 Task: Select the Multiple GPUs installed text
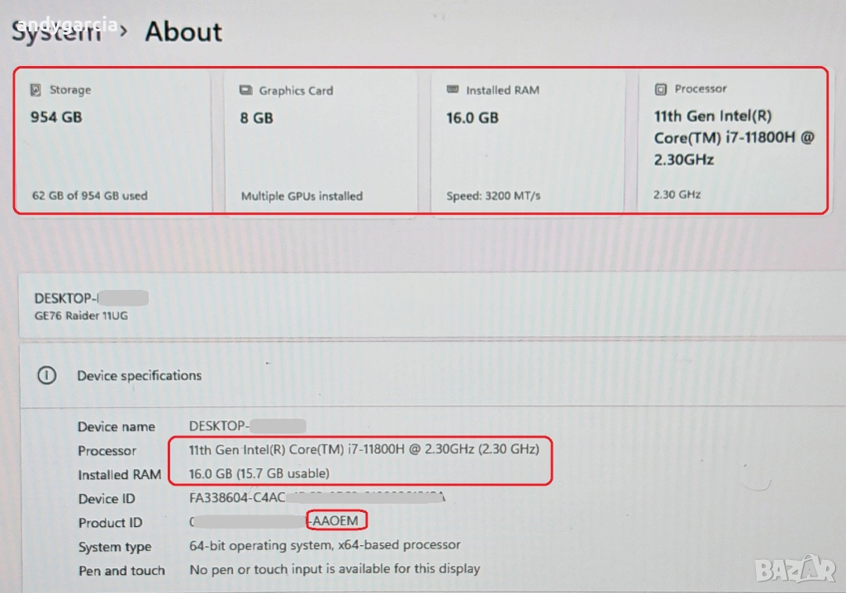pyautogui.click(x=302, y=197)
